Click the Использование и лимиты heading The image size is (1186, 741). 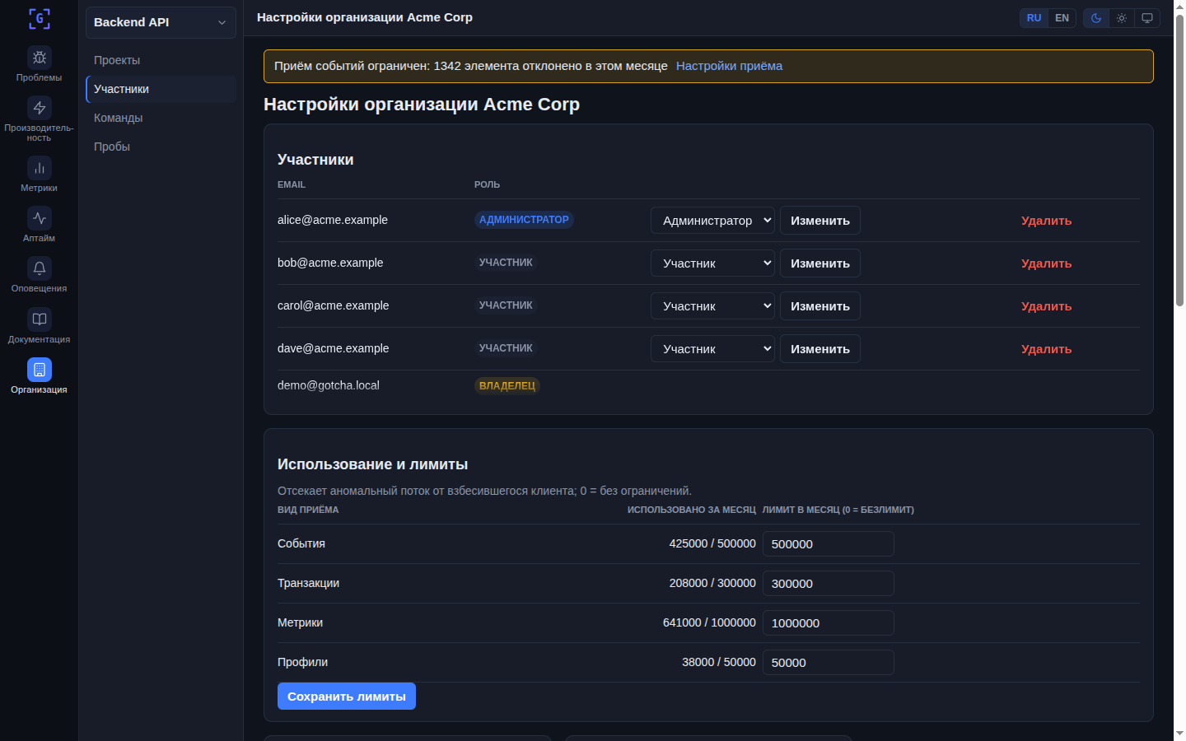[x=373, y=464]
